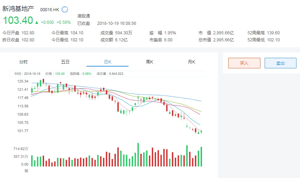Click the green up-arrow price indicator
The width and height of the screenshot is (300, 178).
(37, 22)
